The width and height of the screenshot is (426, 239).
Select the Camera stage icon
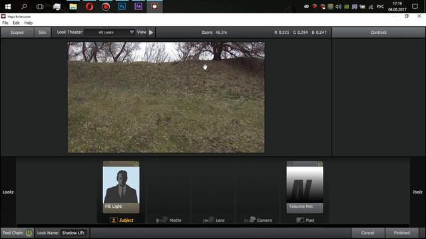click(250, 220)
